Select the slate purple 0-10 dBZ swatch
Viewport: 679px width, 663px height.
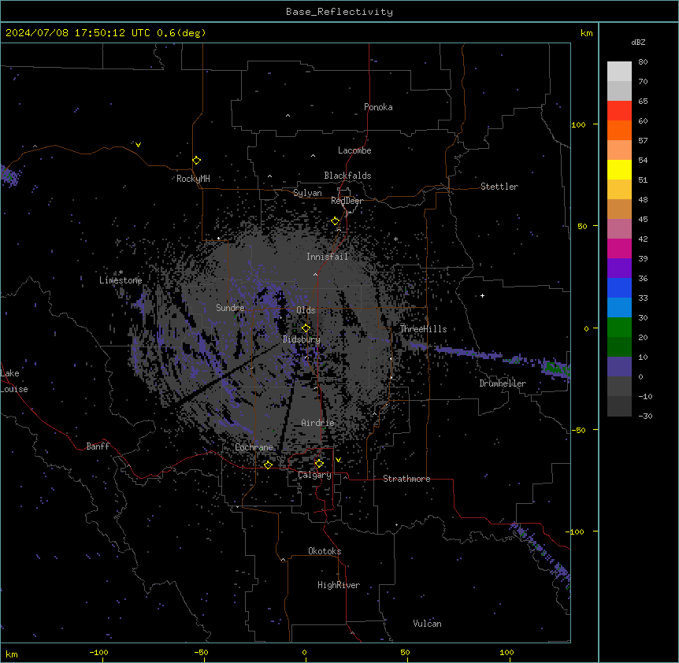pos(619,367)
